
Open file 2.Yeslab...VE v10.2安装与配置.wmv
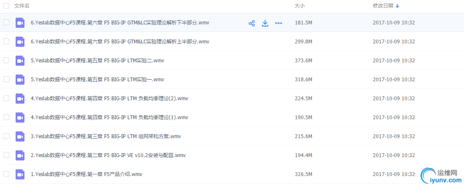tap(108, 155)
